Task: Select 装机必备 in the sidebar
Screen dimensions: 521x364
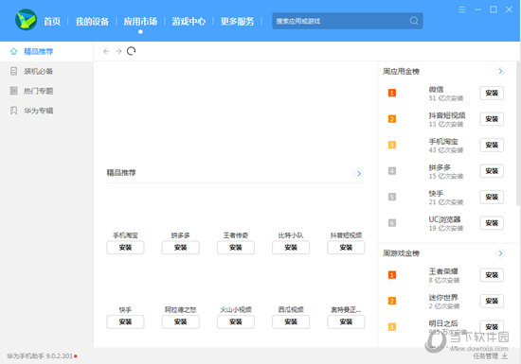Action: point(46,71)
